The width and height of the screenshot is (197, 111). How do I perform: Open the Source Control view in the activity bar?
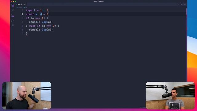pyautogui.click(x=12, y=15)
